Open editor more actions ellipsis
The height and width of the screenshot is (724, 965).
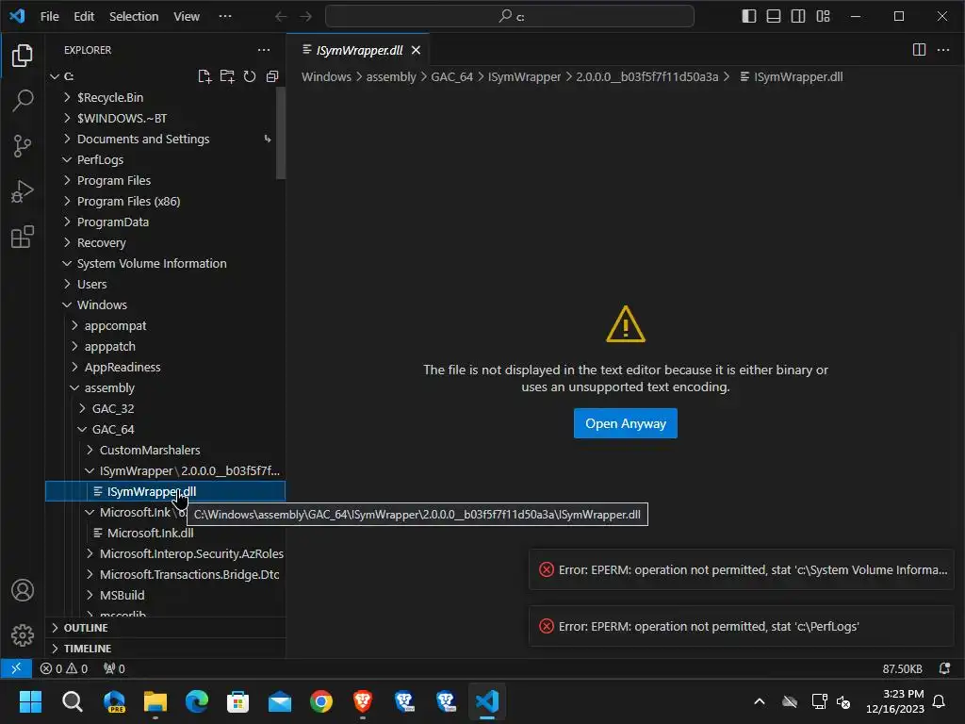coord(942,50)
